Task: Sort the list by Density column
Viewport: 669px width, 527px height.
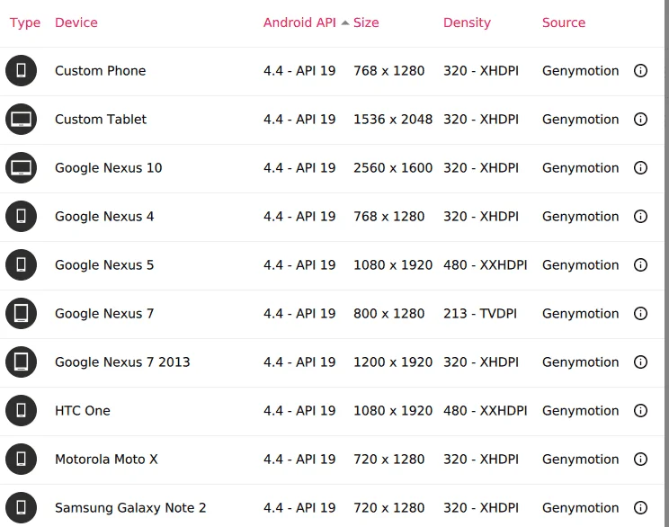Action: point(468,22)
